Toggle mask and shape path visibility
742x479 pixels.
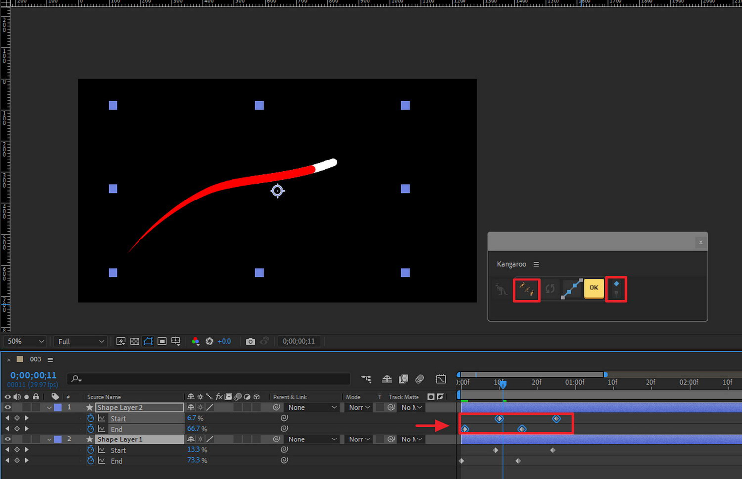pyautogui.click(x=148, y=341)
